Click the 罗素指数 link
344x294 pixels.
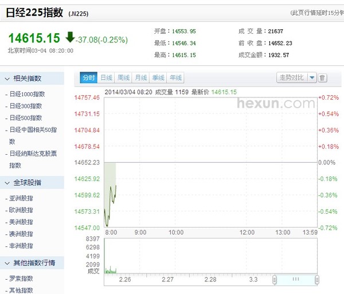point(21,279)
